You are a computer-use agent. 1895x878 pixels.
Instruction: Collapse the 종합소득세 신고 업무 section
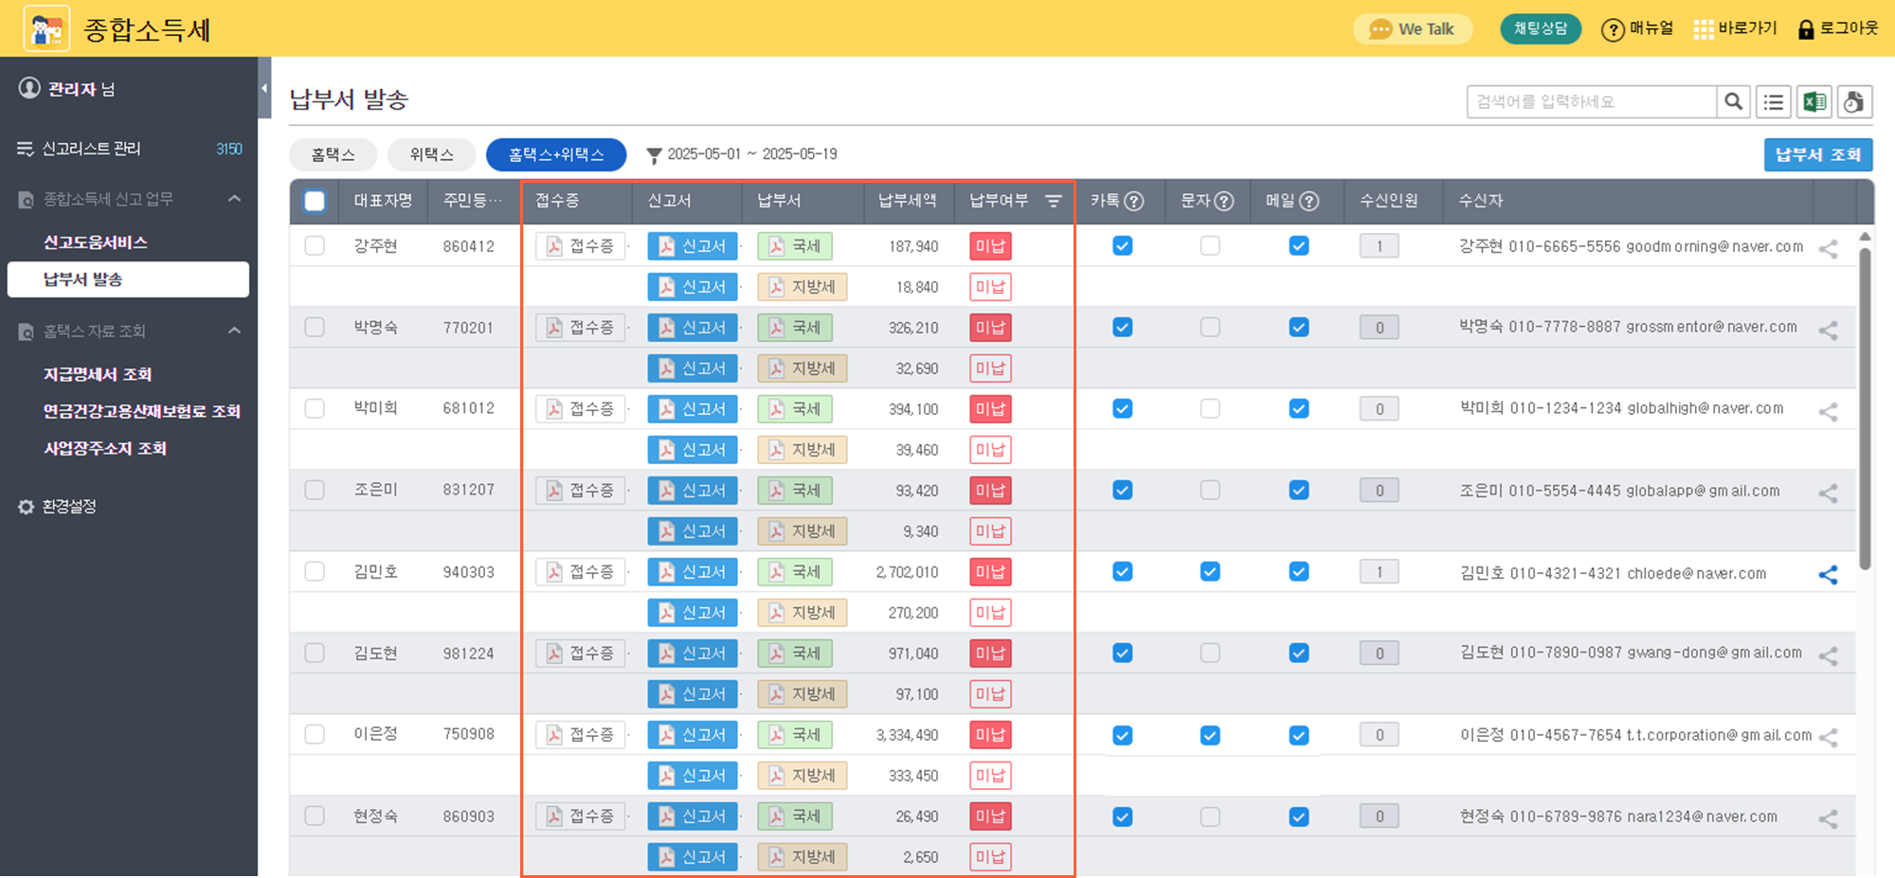[234, 199]
